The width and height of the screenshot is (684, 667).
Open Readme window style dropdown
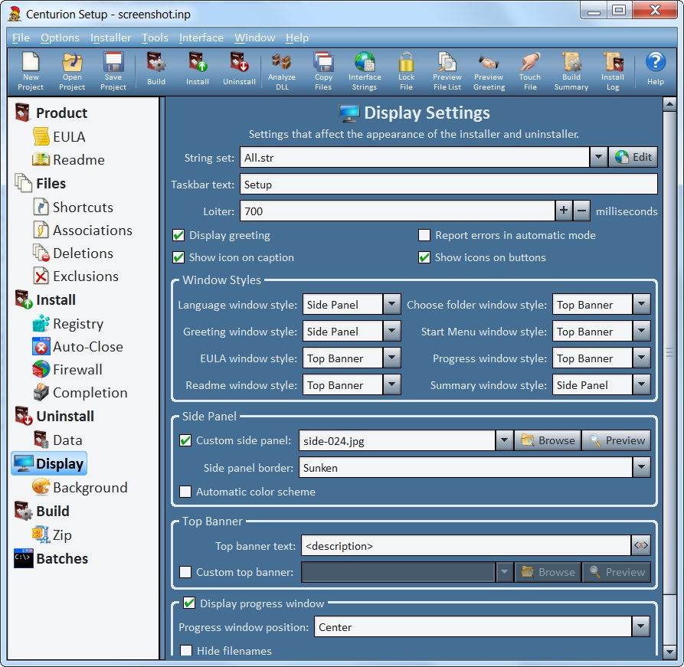click(x=391, y=384)
